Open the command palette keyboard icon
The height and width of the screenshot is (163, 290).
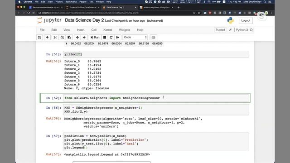pyautogui.click(x=153, y=37)
